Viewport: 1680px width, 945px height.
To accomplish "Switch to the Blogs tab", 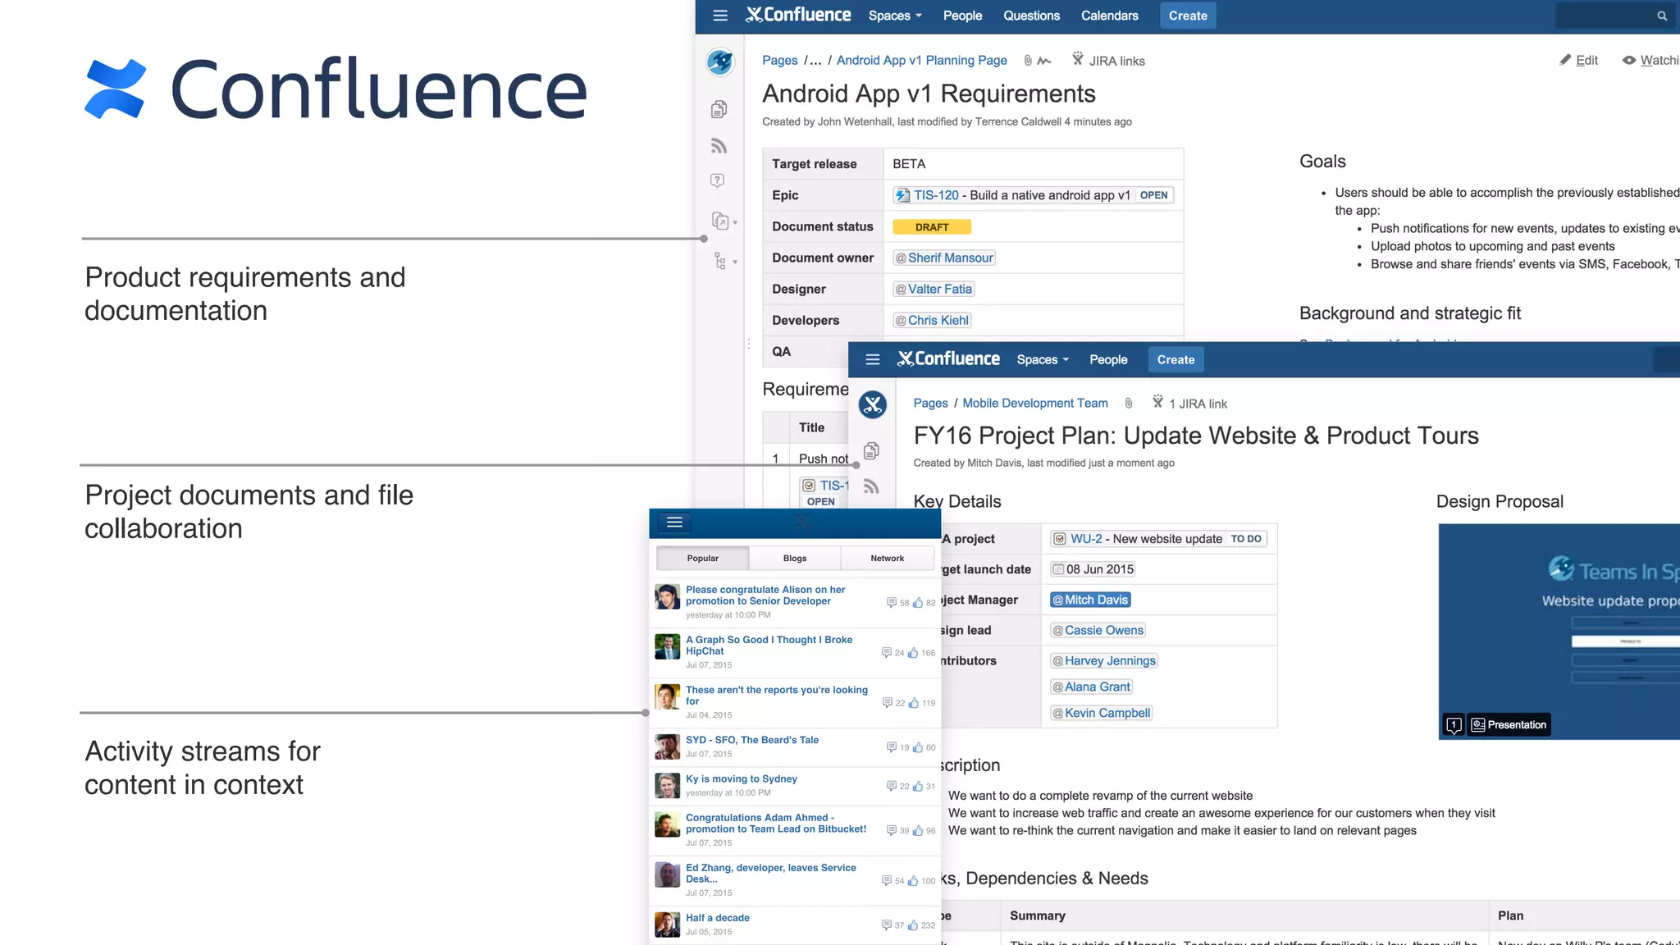I will click(794, 558).
